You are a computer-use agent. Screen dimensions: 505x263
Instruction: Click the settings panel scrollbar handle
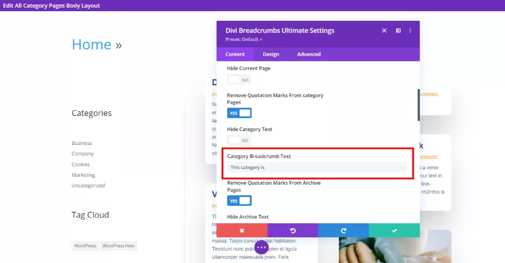(x=419, y=105)
